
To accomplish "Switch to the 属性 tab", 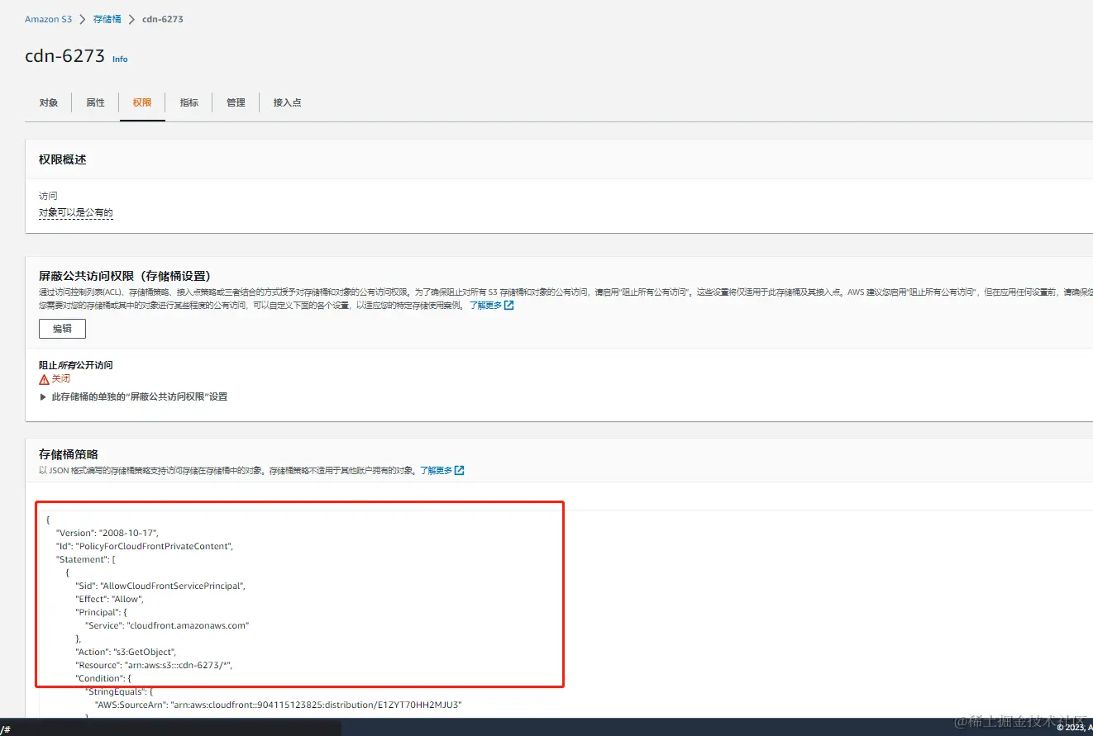I will [x=95, y=102].
